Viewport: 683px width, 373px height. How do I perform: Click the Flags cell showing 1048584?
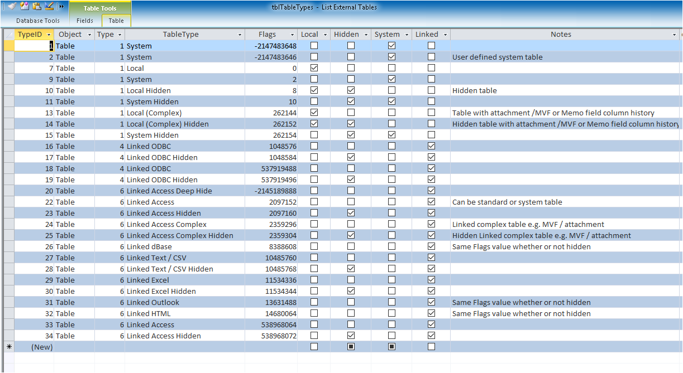coord(271,157)
